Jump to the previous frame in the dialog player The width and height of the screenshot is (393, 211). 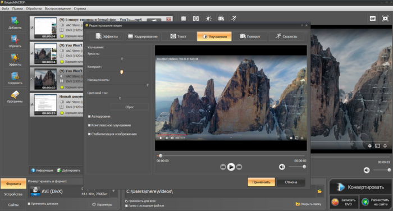(223, 167)
